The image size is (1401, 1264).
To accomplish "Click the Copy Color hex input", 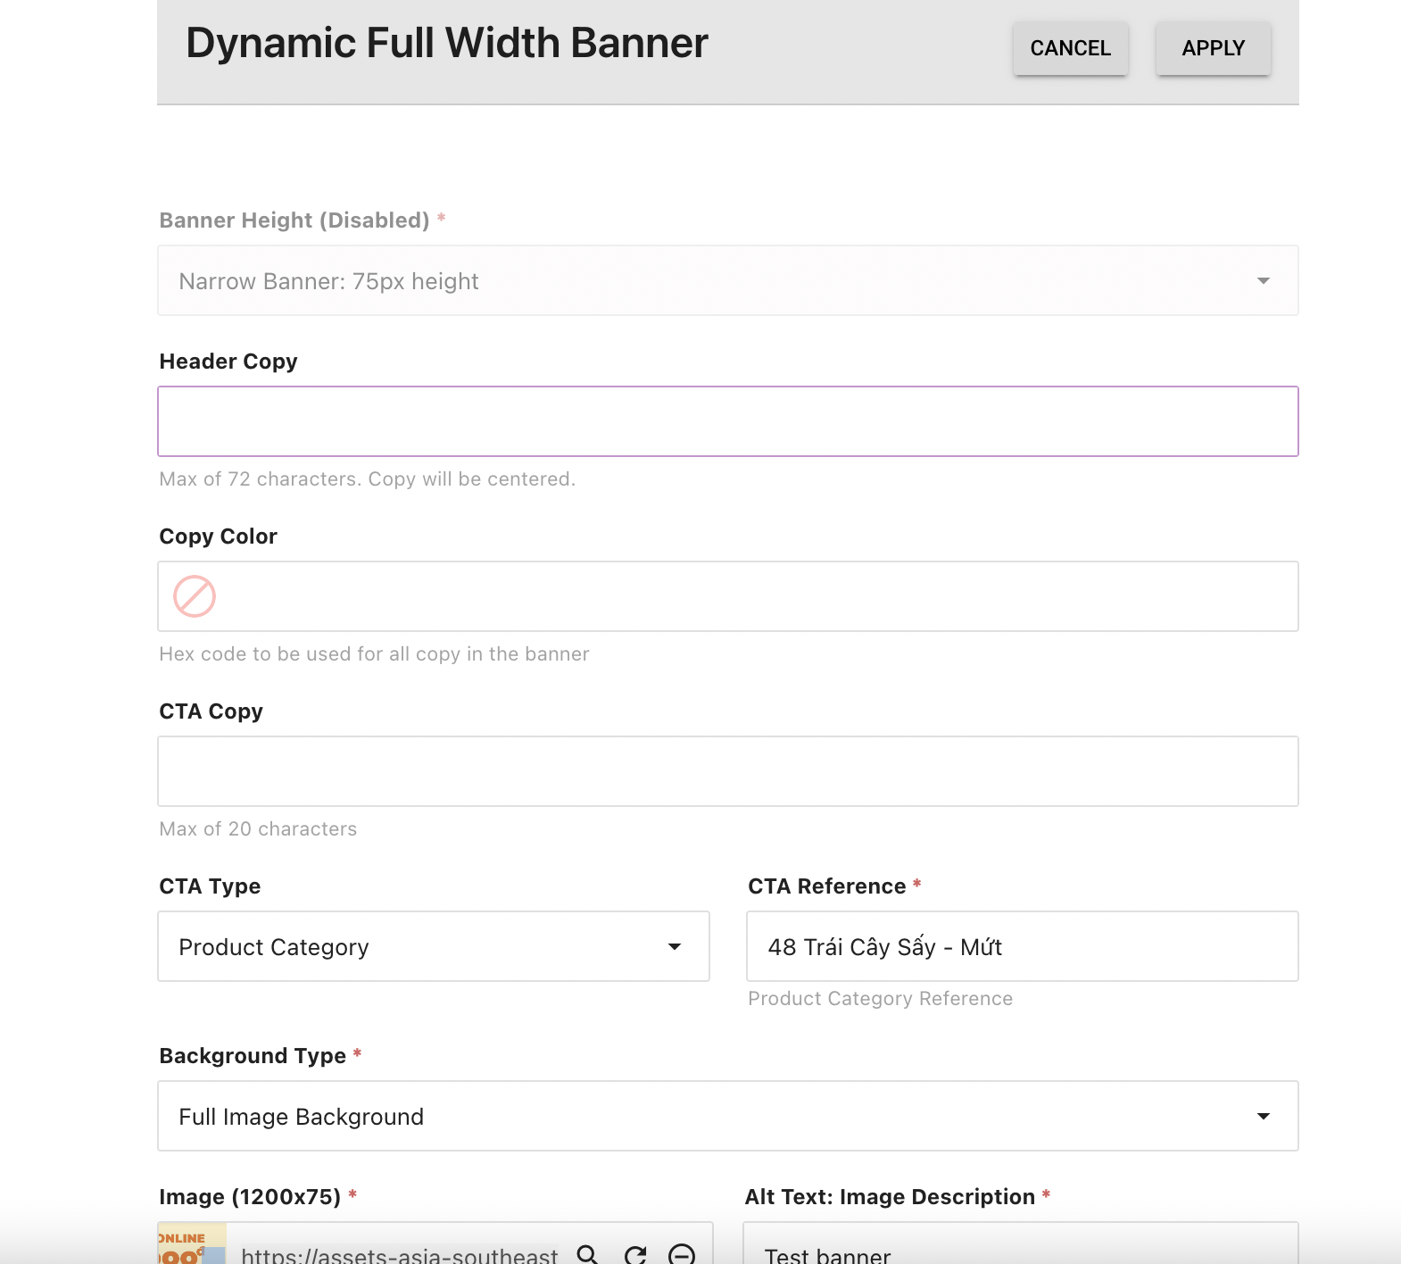I will click(x=754, y=596).
